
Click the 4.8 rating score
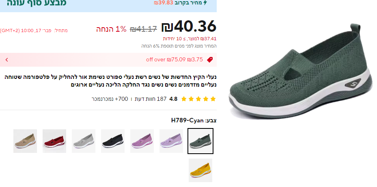click(173, 99)
